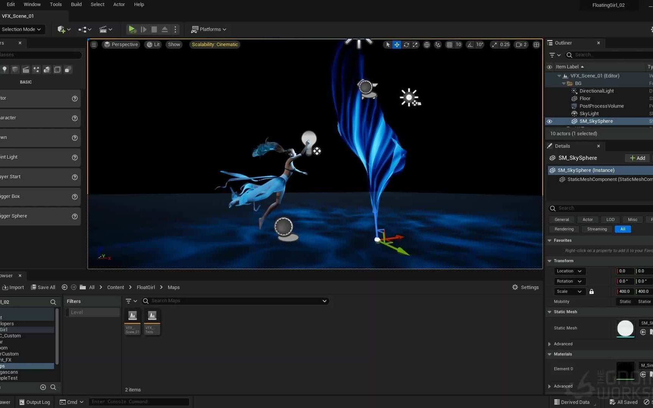Open the Element 0 material swatch

tap(625, 369)
